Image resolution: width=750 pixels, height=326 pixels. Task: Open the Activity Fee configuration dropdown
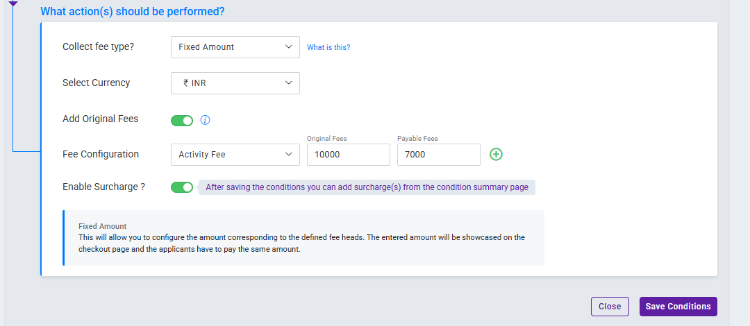click(x=235, y=155)
